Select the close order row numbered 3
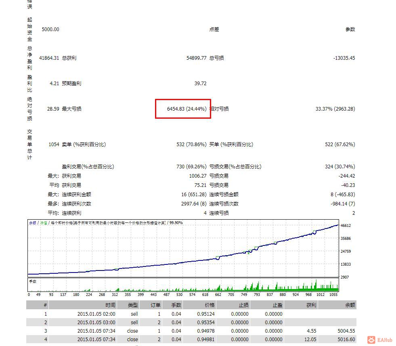 click(x=161, y=331)
